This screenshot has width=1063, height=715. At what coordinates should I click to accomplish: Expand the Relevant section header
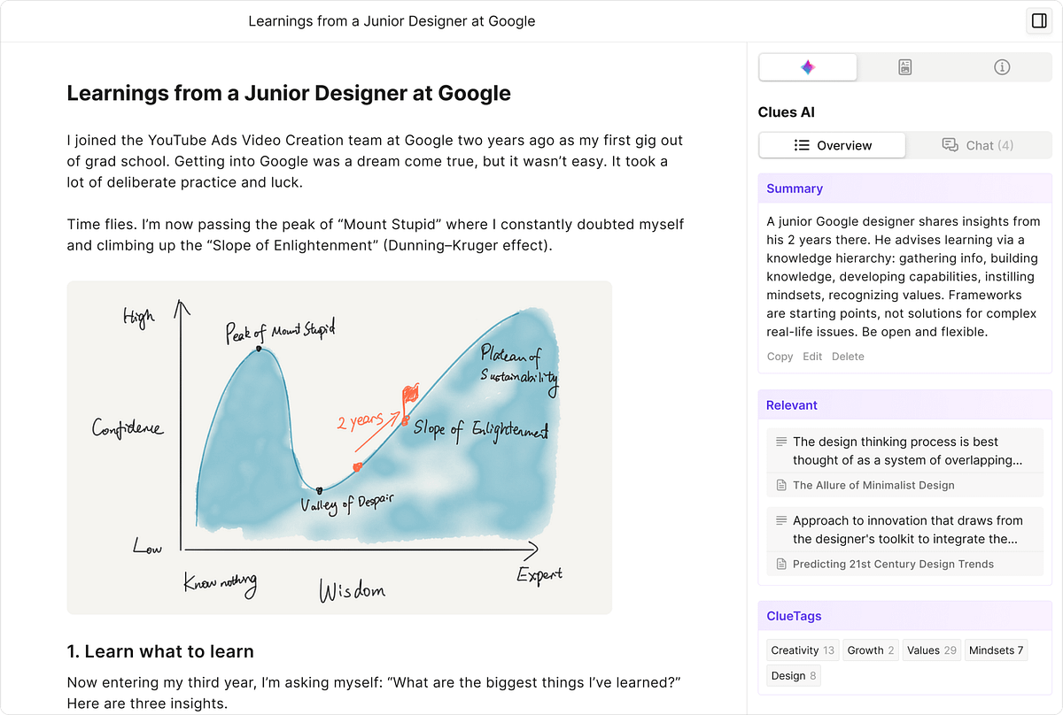coord(791,404)
